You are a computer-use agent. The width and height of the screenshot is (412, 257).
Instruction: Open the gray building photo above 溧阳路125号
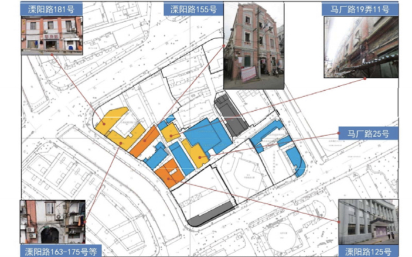click(x=368, y=222)
